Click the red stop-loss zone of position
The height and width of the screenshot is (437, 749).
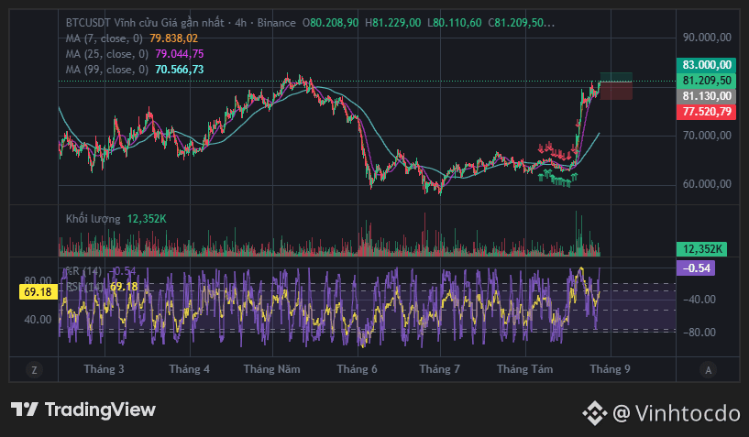tap(616, 91)
